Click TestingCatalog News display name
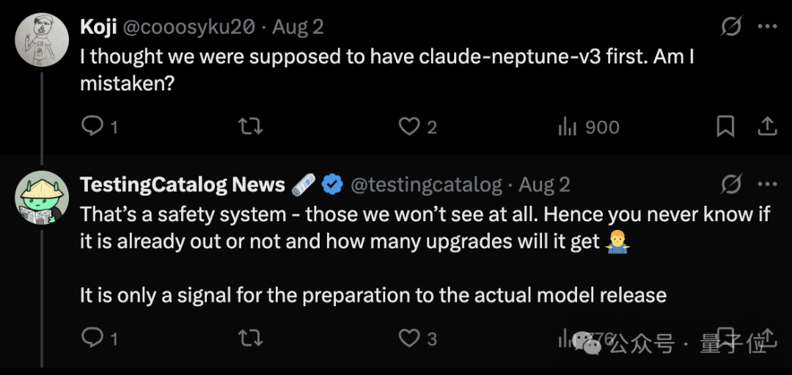792x375 pixels. 183,185
